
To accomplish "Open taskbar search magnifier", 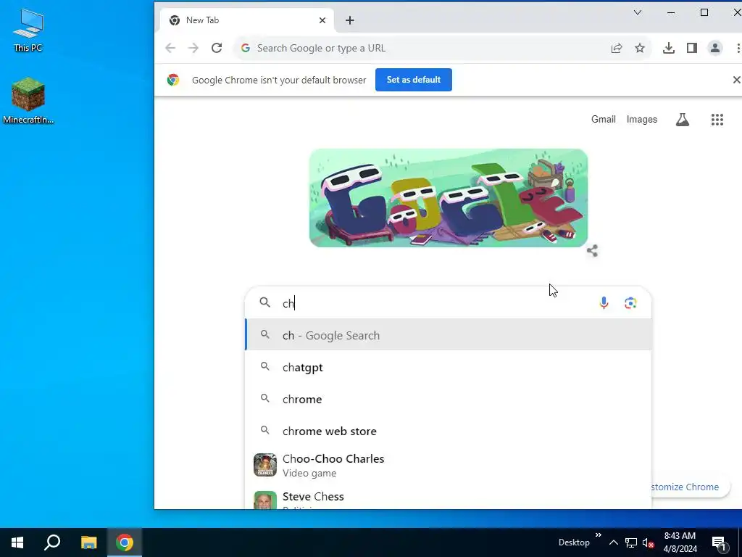I will pyautogui.click(x=52, y=542).
